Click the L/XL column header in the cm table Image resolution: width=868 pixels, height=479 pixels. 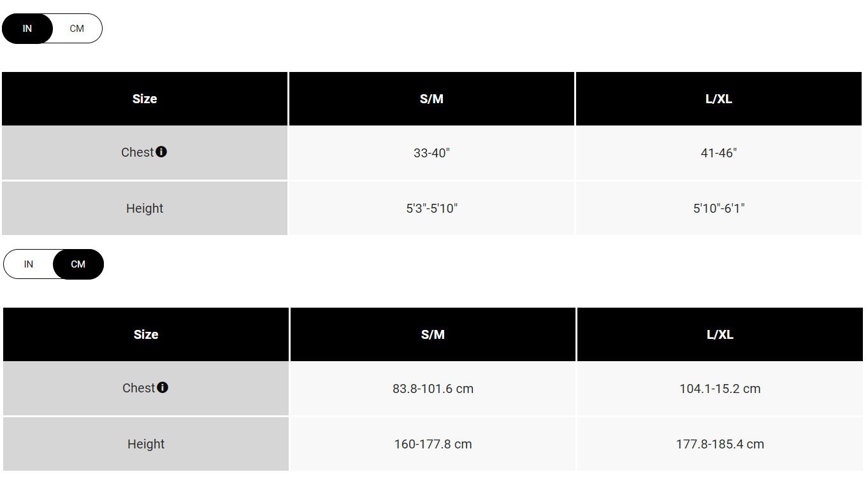click(720, 334)
